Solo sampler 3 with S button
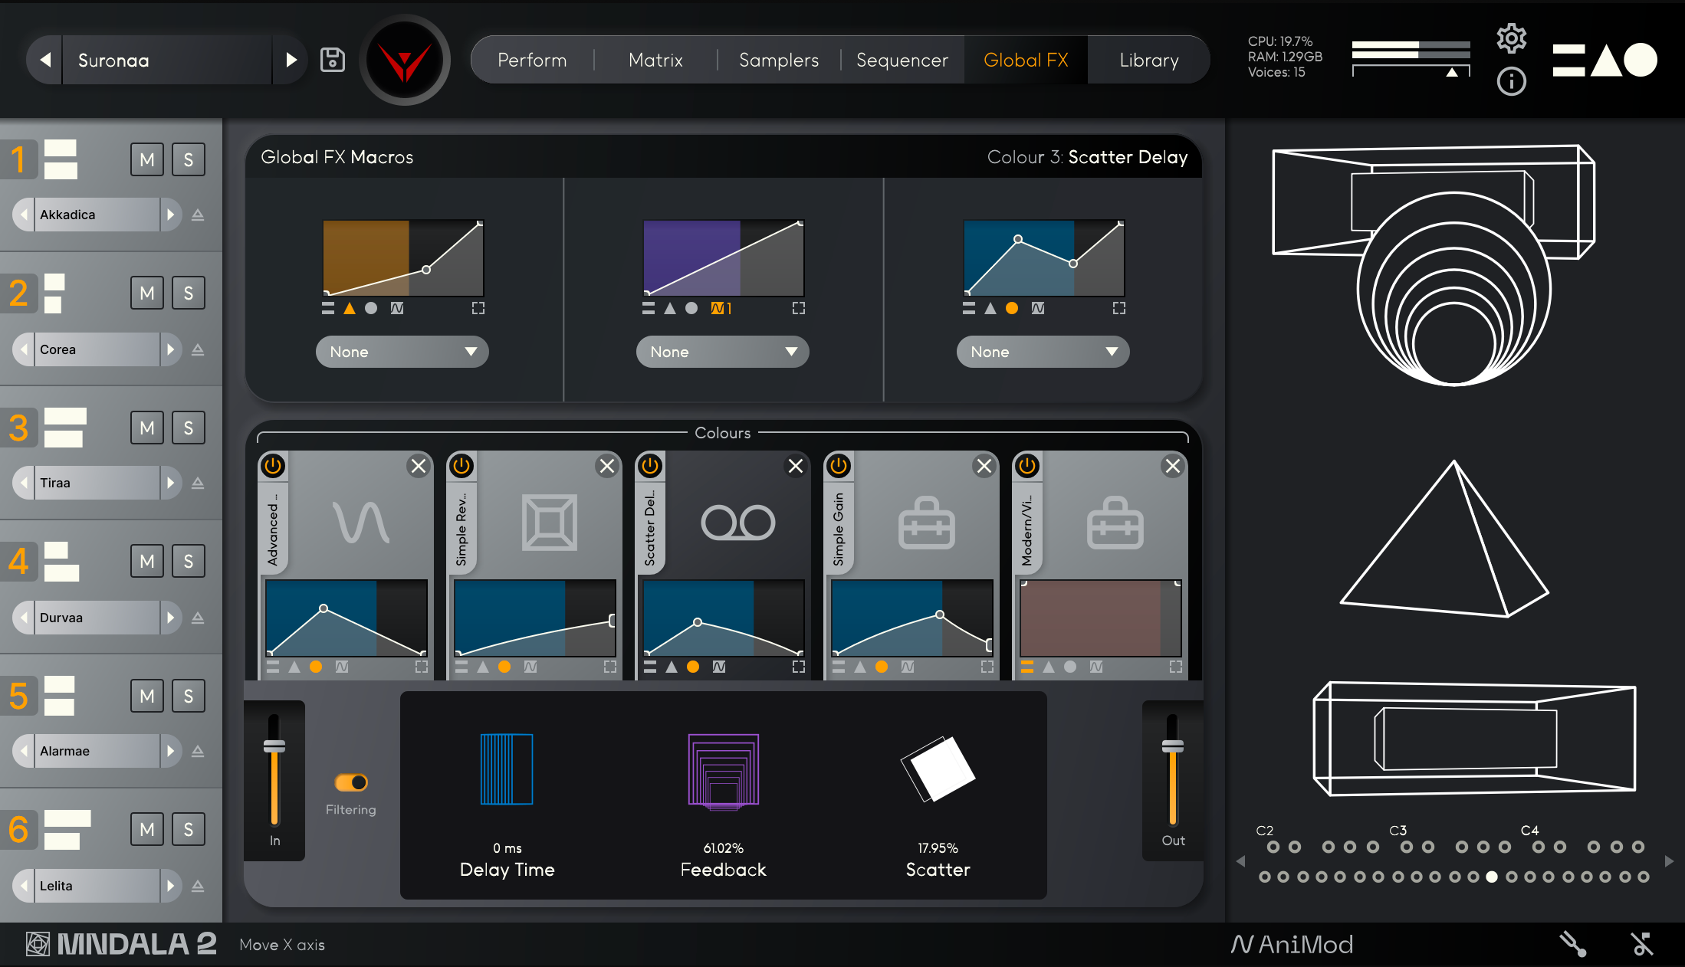The image size is (1685, 967). tap(189, 428)
